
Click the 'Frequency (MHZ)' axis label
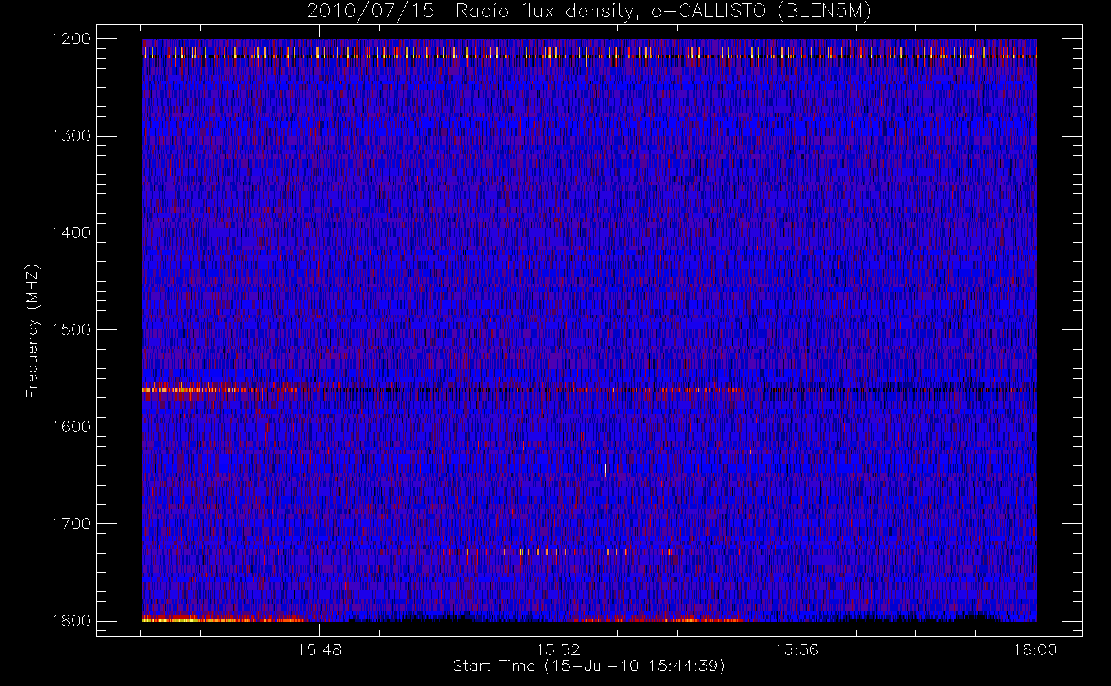coord(32,331)
